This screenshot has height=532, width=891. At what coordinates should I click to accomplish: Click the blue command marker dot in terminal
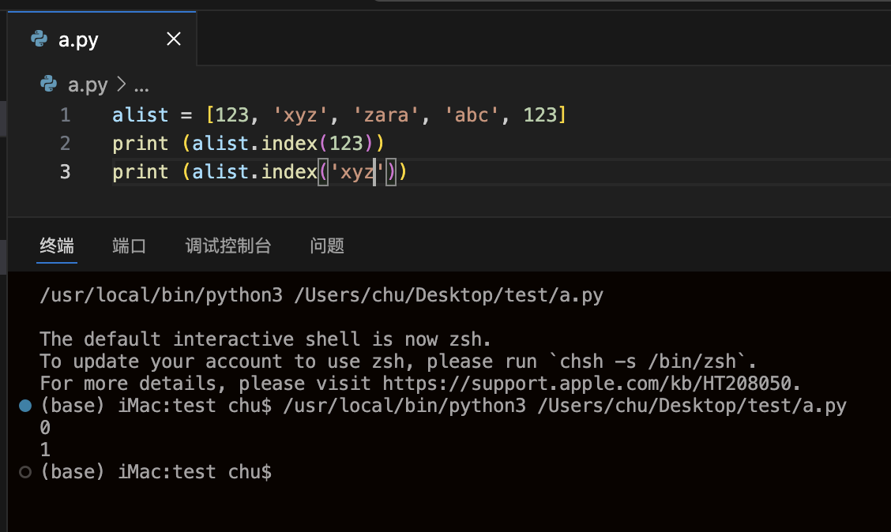(24, 406)
